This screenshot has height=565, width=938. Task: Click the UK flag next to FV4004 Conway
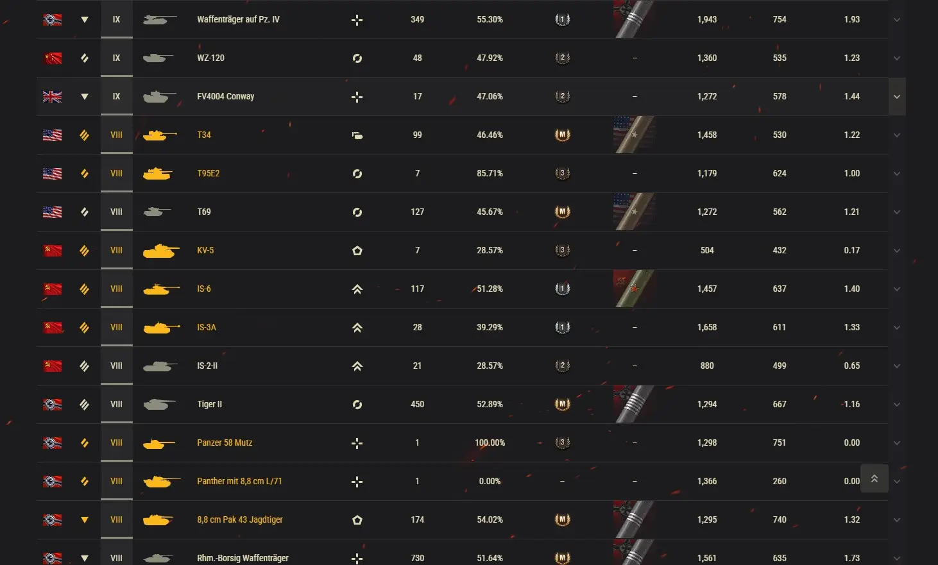click(x=52, y=97)
